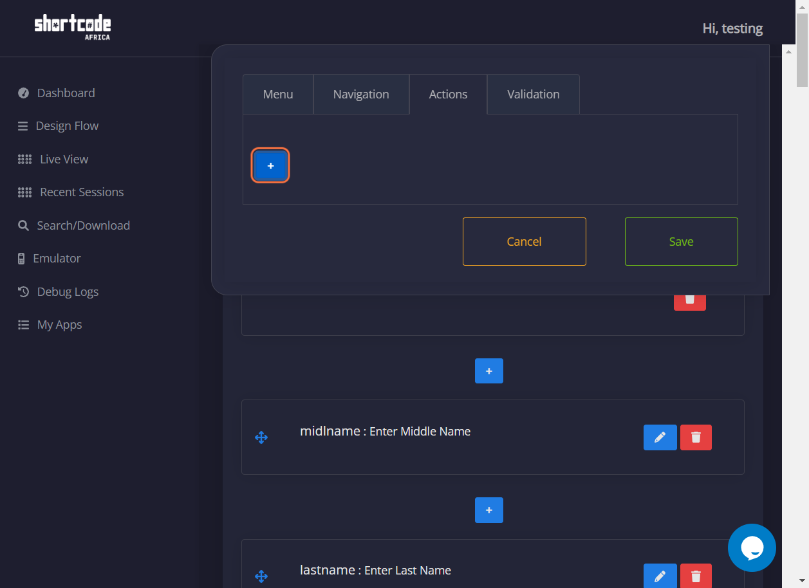Image resolution: width=809 pixels, height=588 pixels.
Task: Click the Emulator phone icon
Action: click(21, 259)
